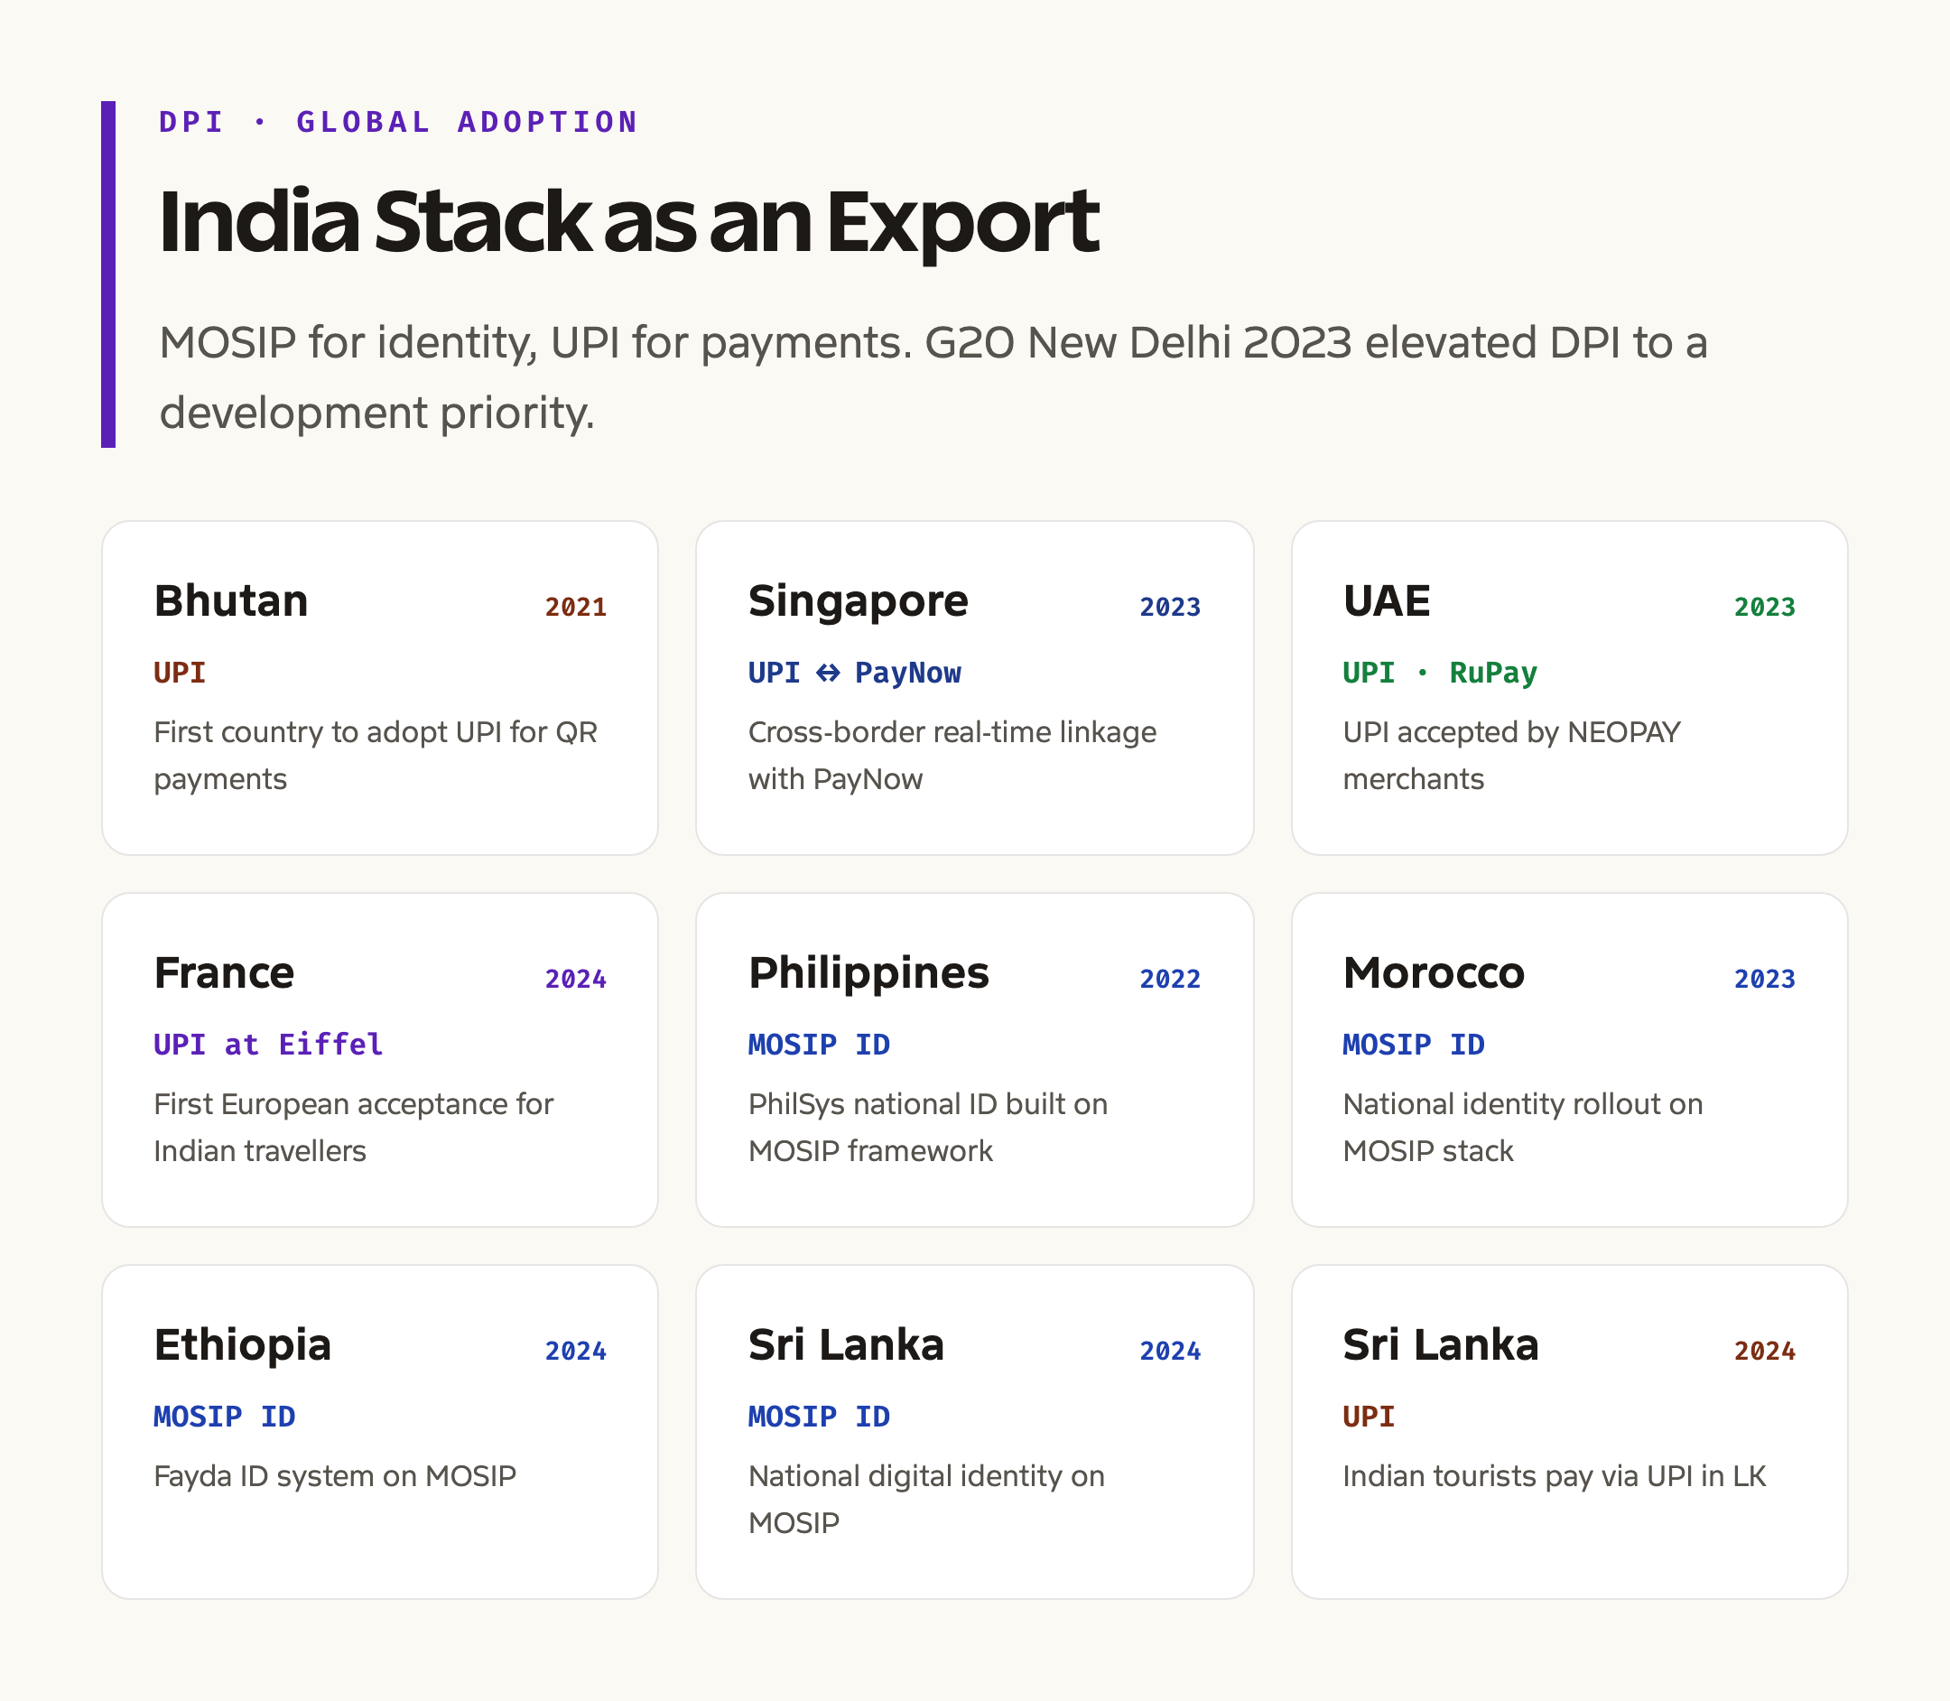Select the Ethiopia country name

[x=242, y=1345]
